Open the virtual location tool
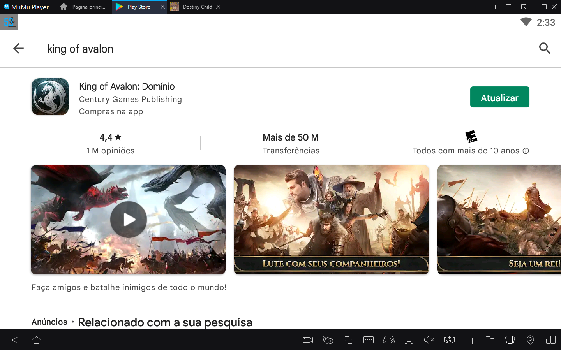 tap(530, 340)
